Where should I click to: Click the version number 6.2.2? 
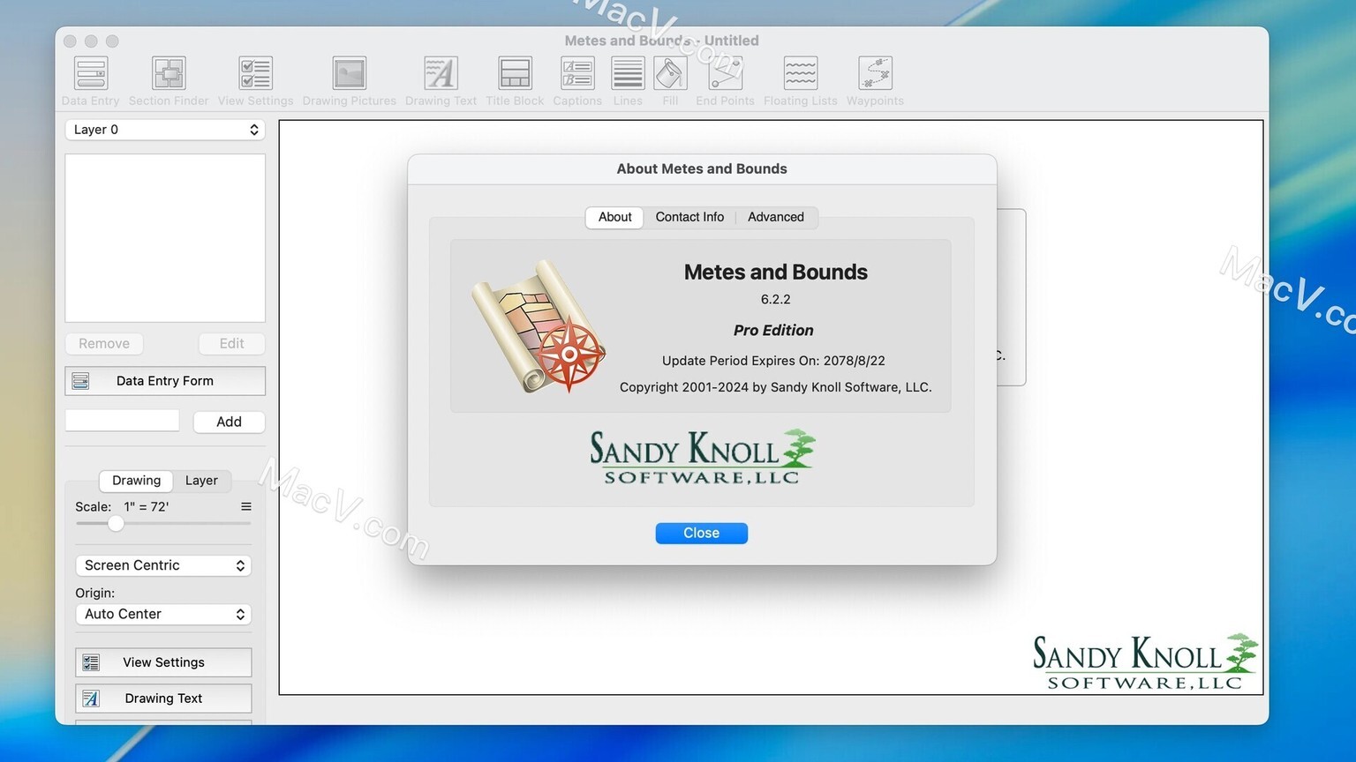click(775, 299)
